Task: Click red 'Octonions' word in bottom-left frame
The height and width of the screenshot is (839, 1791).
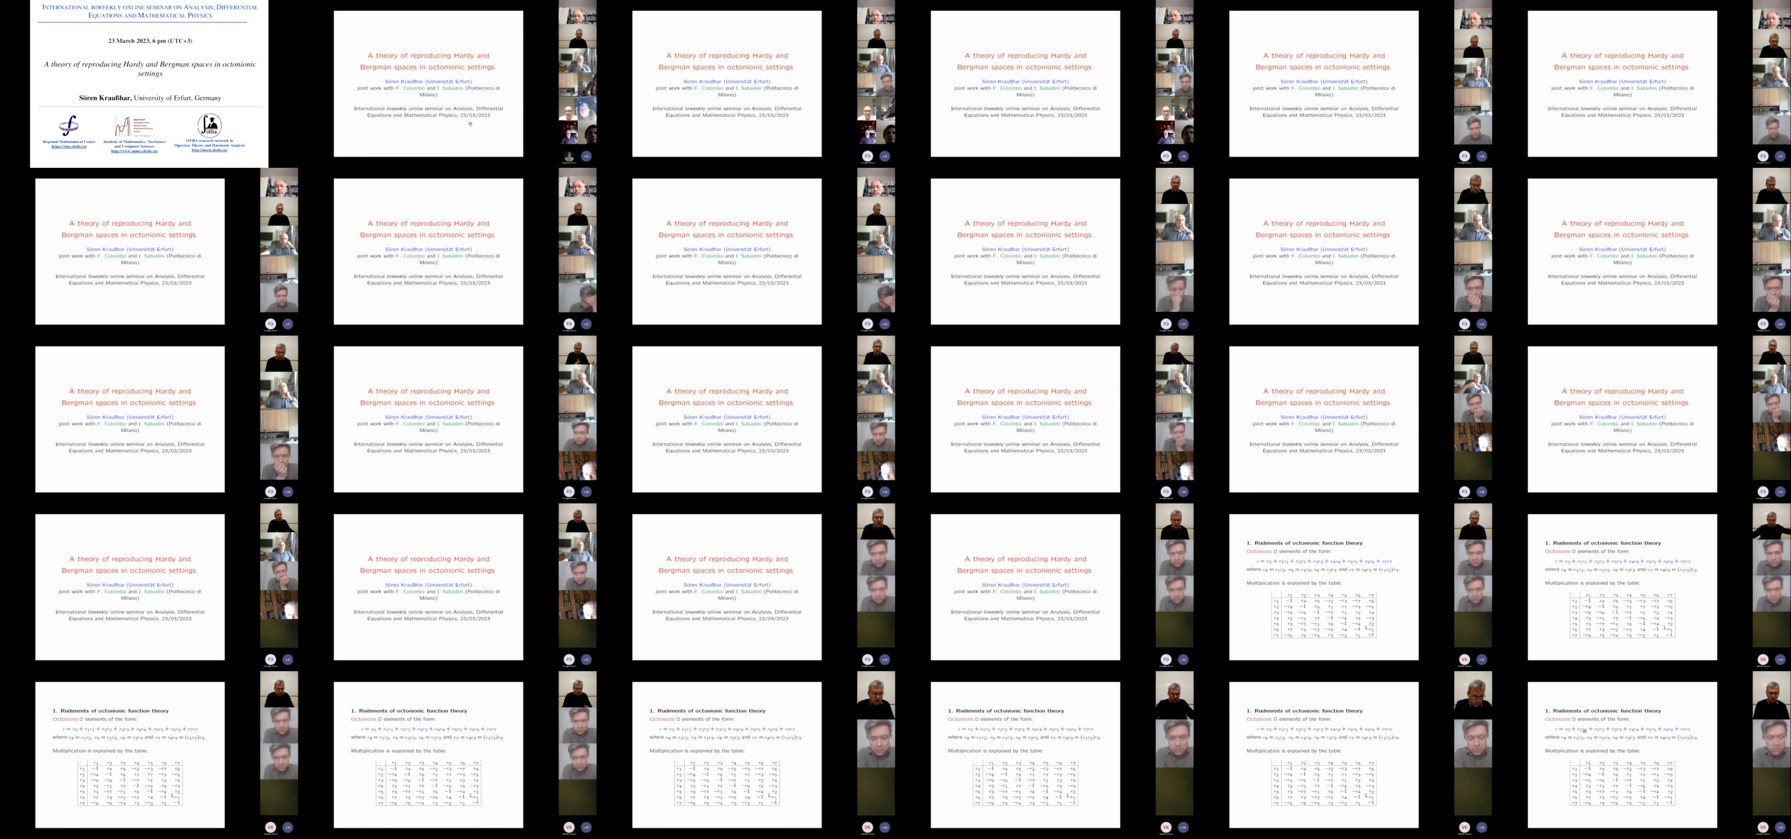Action: tap(65, 719)
